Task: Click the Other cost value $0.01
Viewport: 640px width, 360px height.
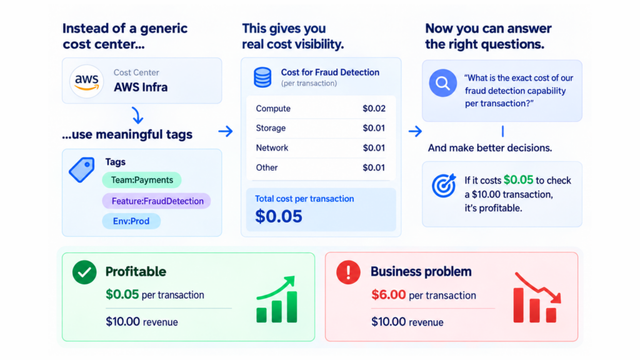Action: 374,167
